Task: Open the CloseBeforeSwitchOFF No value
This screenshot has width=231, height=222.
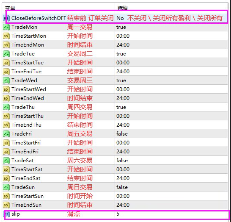Action: coord(120,18)
